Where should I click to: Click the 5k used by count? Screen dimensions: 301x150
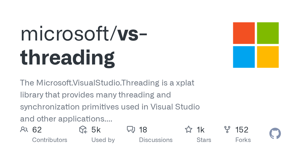click(96, 130)
